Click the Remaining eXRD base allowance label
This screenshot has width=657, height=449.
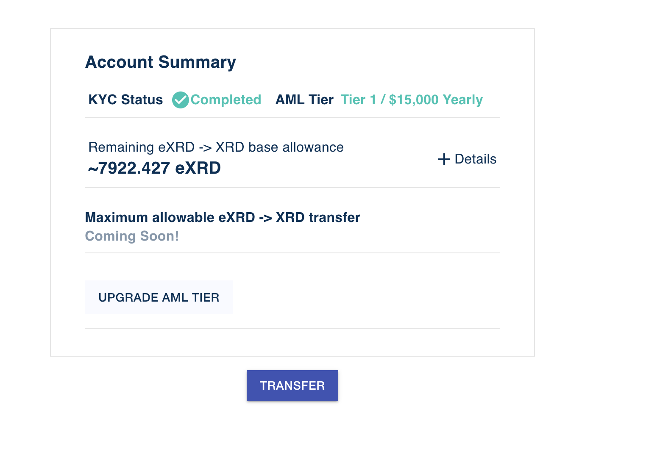(216, 147)
